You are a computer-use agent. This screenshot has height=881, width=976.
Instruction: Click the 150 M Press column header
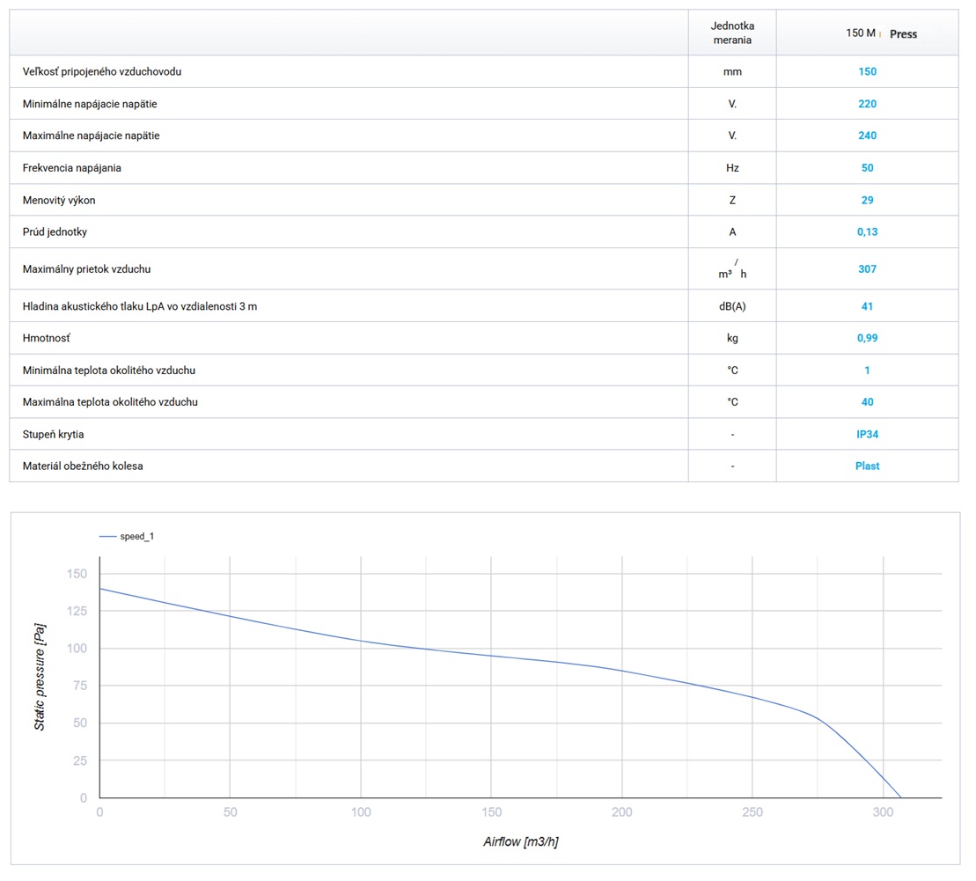(x=880, y=33)
